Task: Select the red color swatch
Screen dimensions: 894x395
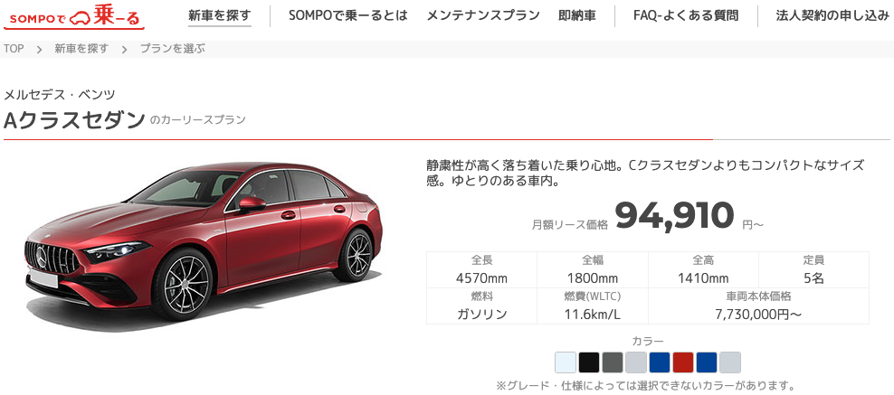Action: (683, 362)
